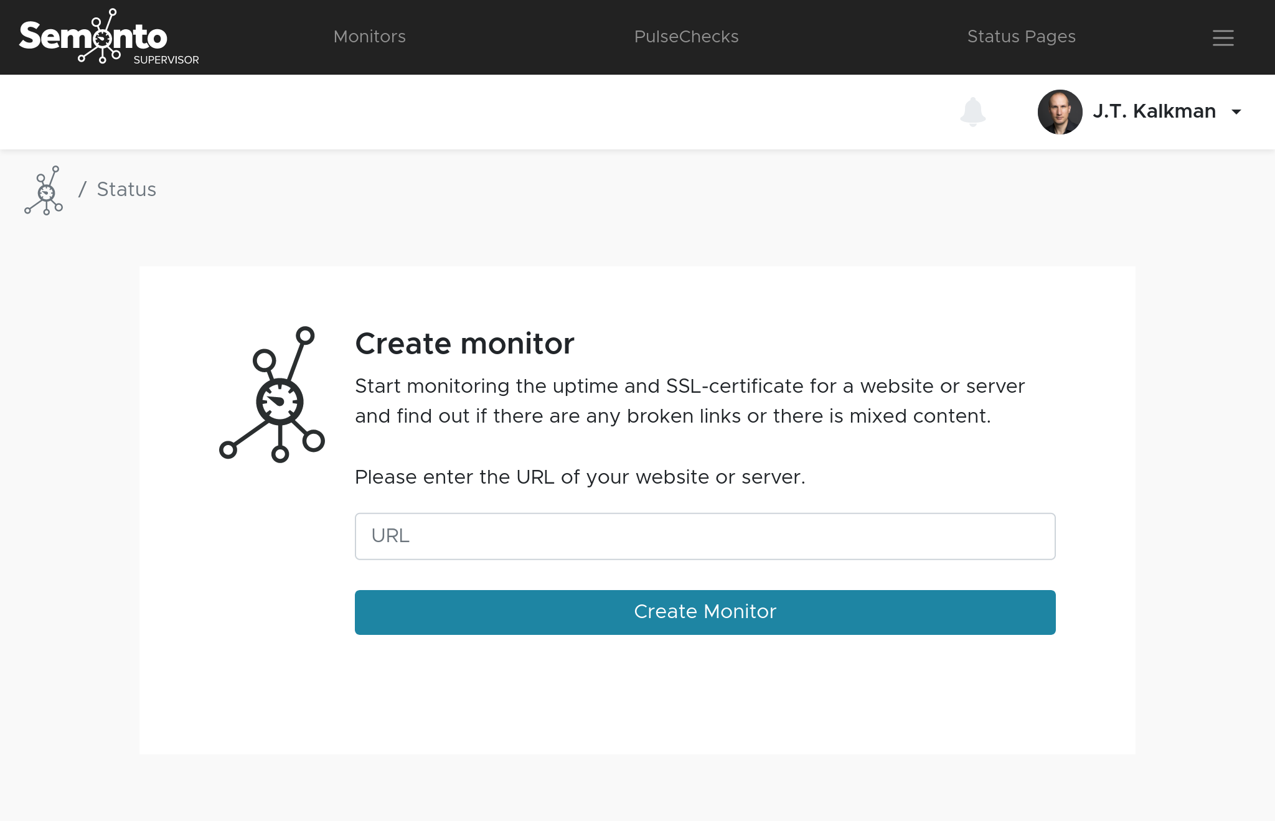
Task: Click the breadcrumb slash separator
Action: 82,189
